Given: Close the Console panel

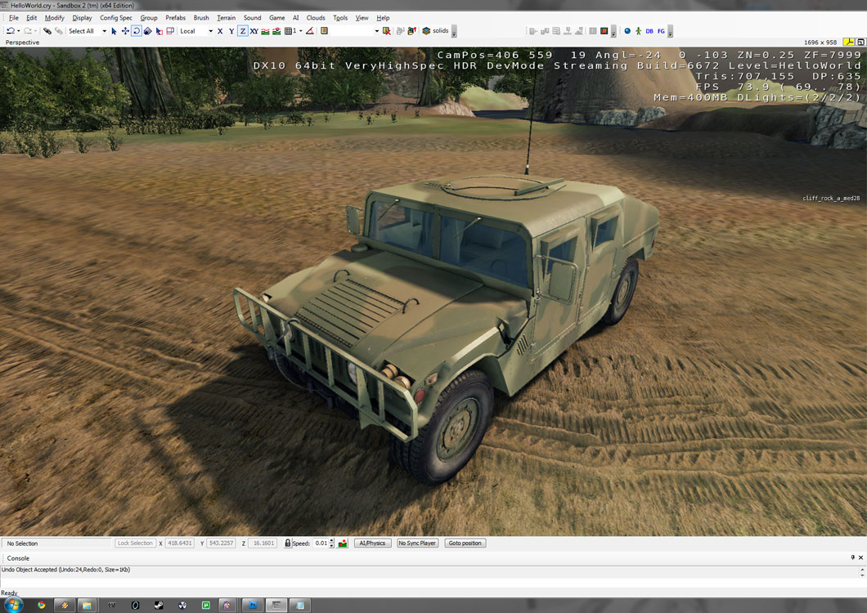Looking at the screenshot, I should (861, 557).
